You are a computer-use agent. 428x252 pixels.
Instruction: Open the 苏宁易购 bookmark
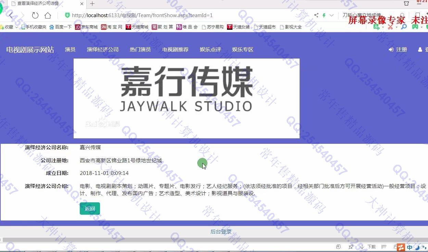click(x=212, y=27)
